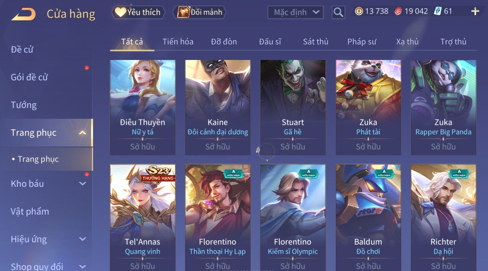Image resolution: width=488 pixels, height=271 pixels.
Task: Click the chest icon on Đổi mảnh
Action: pos(184,12)
